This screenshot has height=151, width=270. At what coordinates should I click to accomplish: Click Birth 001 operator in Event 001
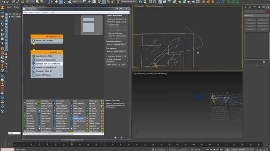coord(47,56)
